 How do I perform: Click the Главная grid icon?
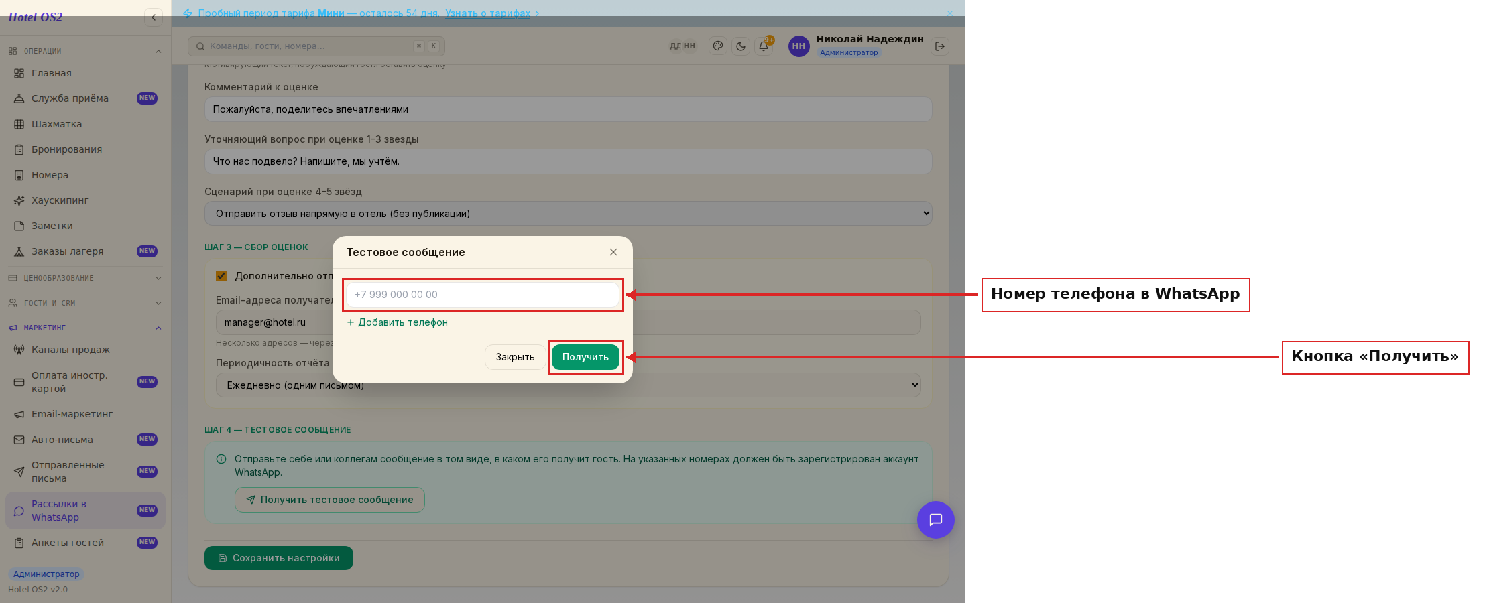(19, 73)
